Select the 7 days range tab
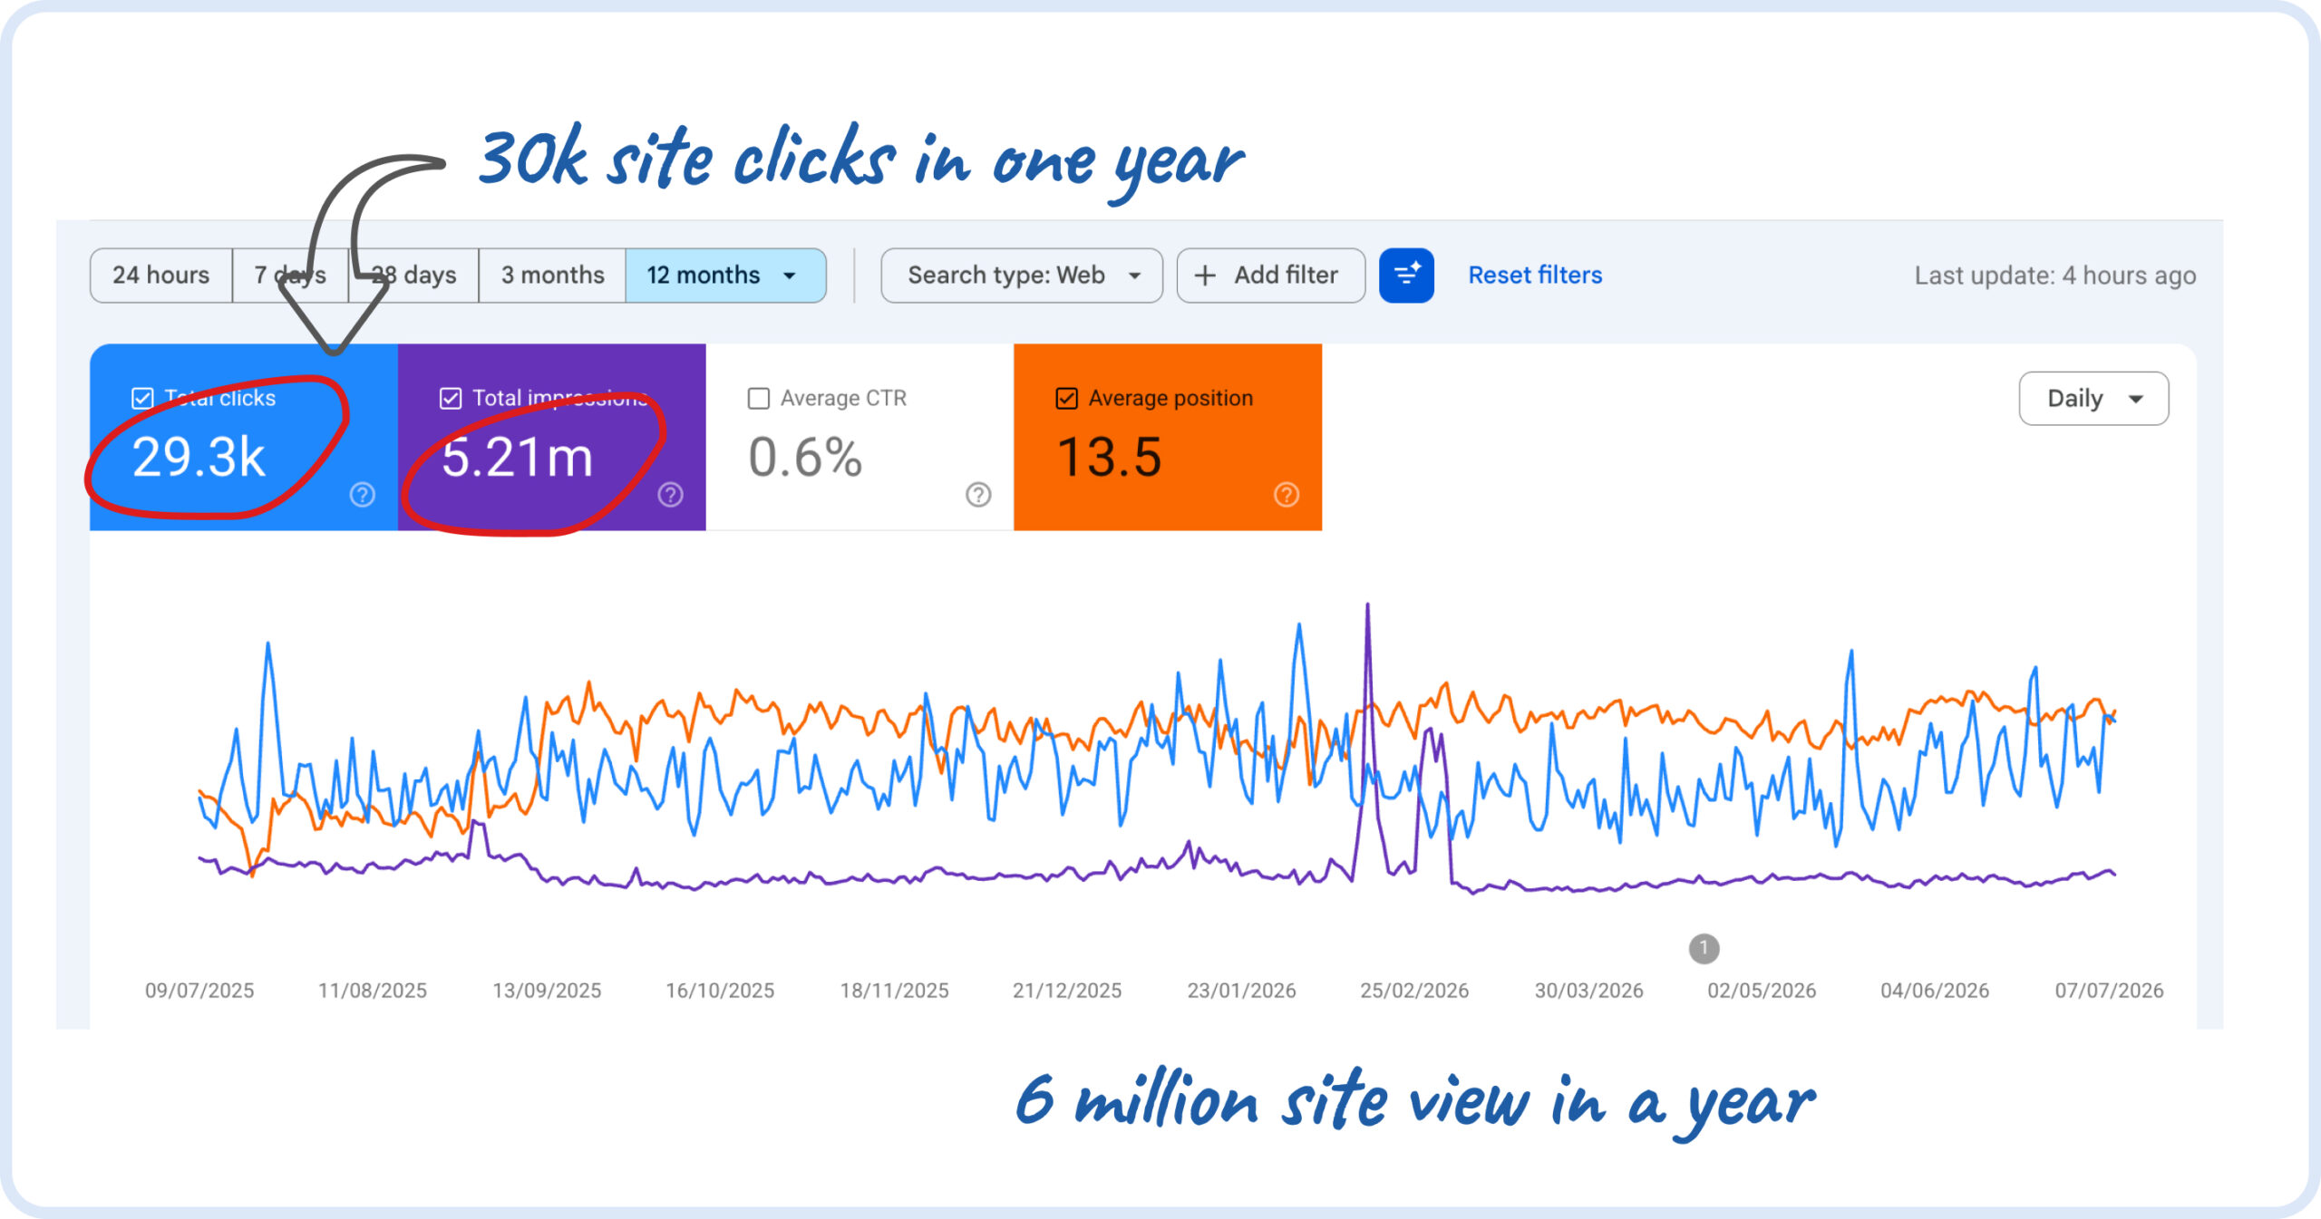This screenshot has width=2321, height=1219. click(290, 276)
